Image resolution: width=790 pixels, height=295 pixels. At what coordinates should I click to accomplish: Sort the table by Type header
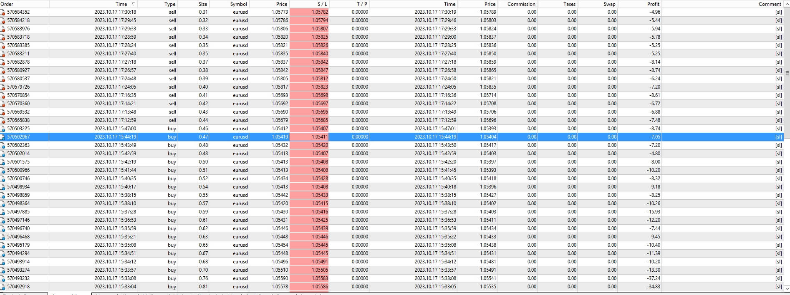tap(157, 4)
